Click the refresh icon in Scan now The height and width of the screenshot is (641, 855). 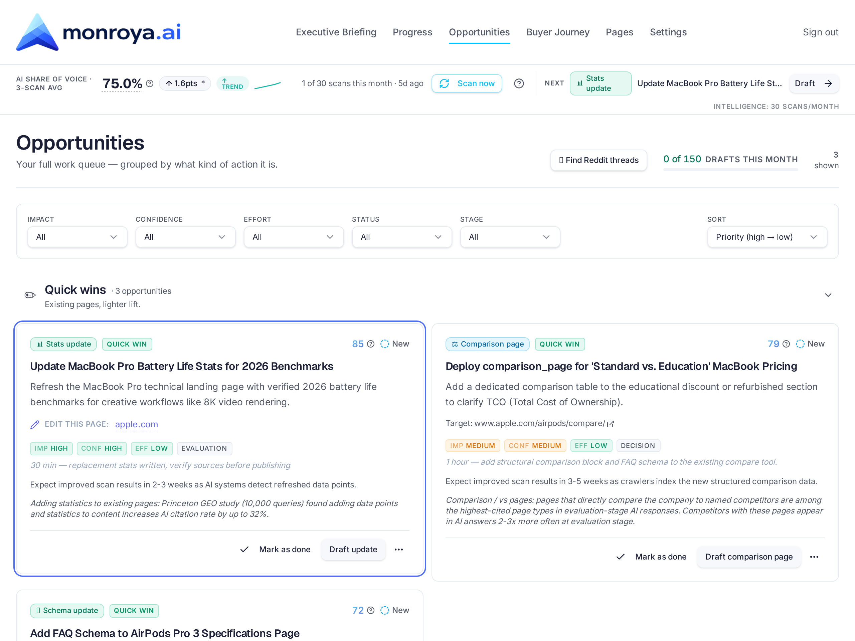pos(444,83)
